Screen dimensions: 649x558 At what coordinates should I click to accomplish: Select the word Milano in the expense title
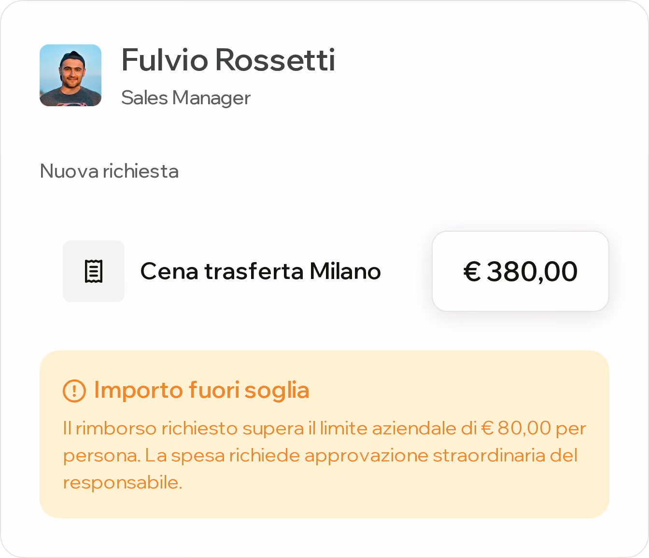click(345, 271)
